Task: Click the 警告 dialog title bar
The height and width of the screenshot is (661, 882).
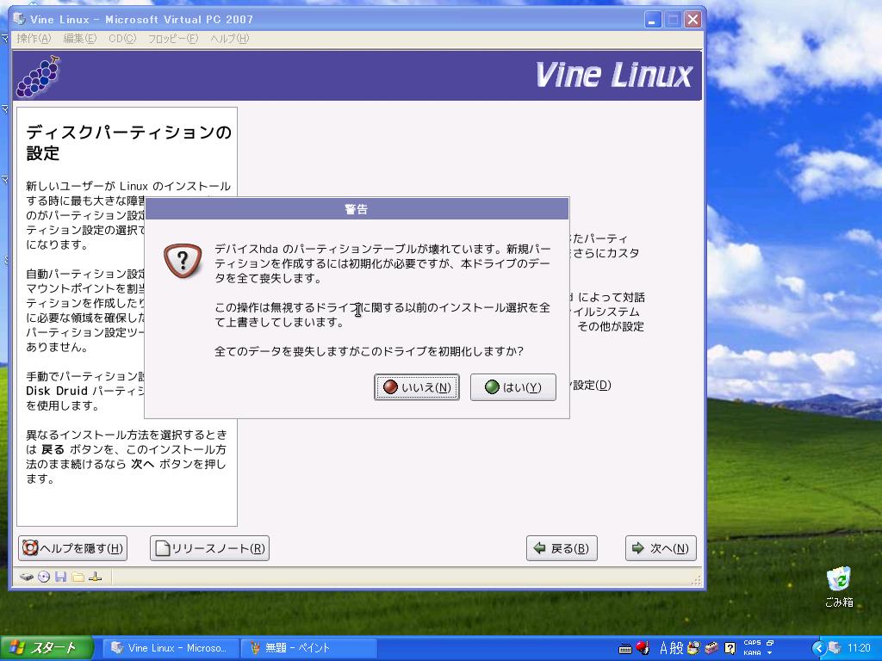Action: (x=357, y=209)
